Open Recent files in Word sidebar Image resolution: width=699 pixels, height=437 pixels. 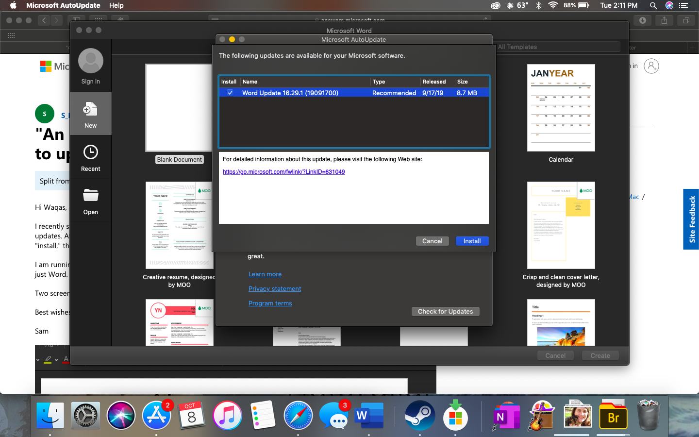(x=90, y=158)
